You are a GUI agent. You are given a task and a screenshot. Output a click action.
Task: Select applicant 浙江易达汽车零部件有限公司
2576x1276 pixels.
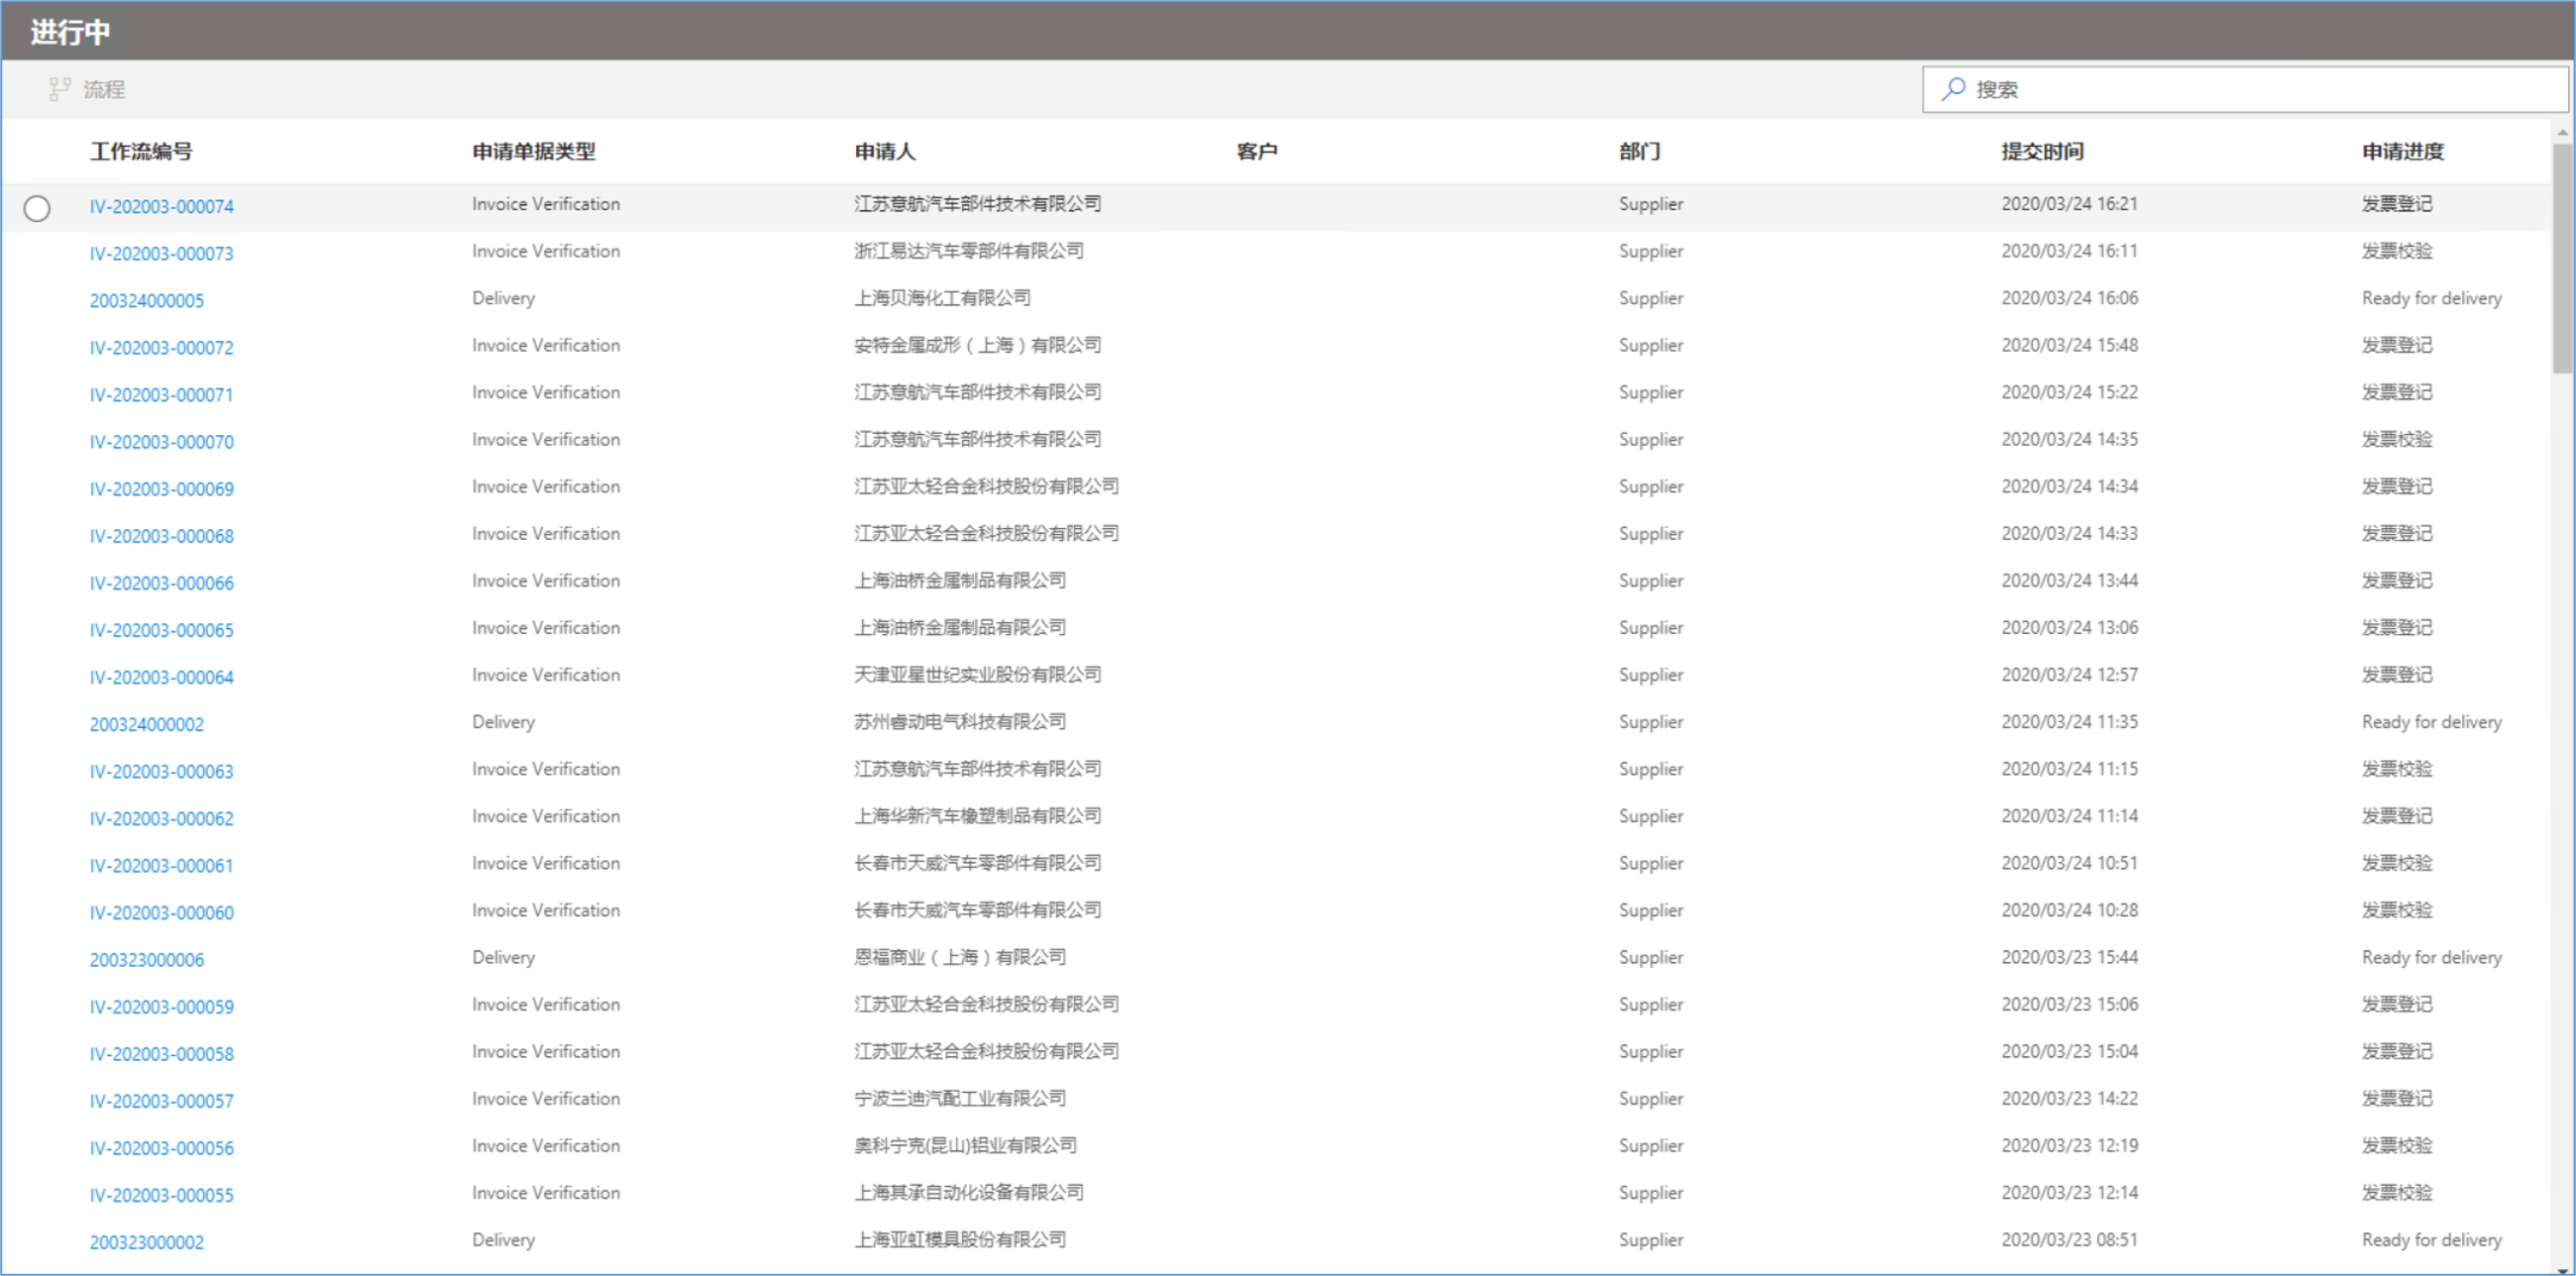point(968,250)
